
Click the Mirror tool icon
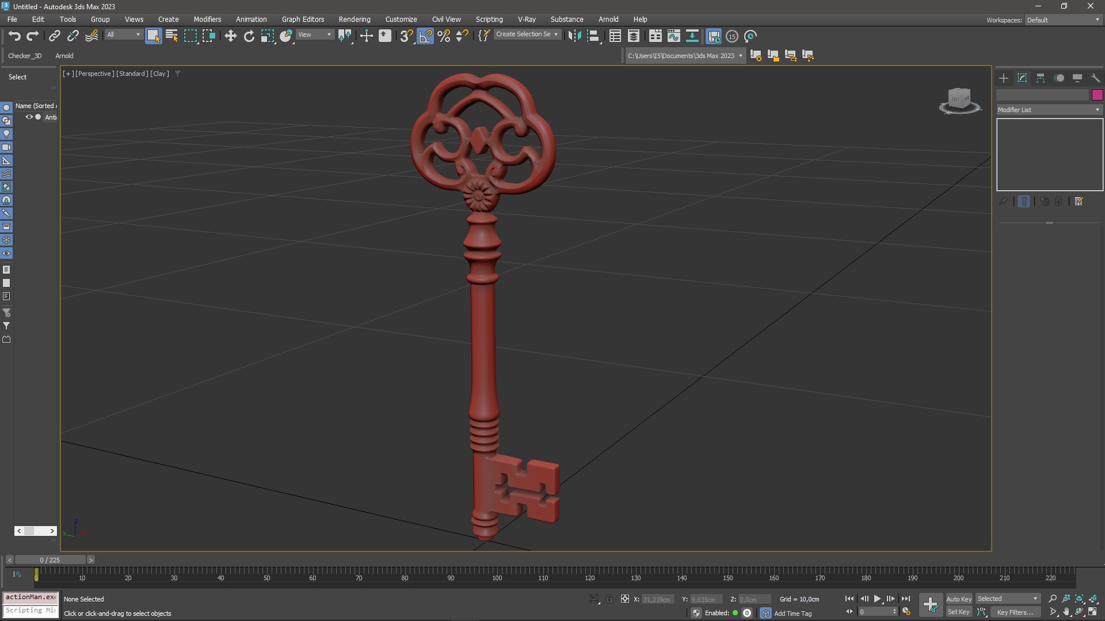574,36
